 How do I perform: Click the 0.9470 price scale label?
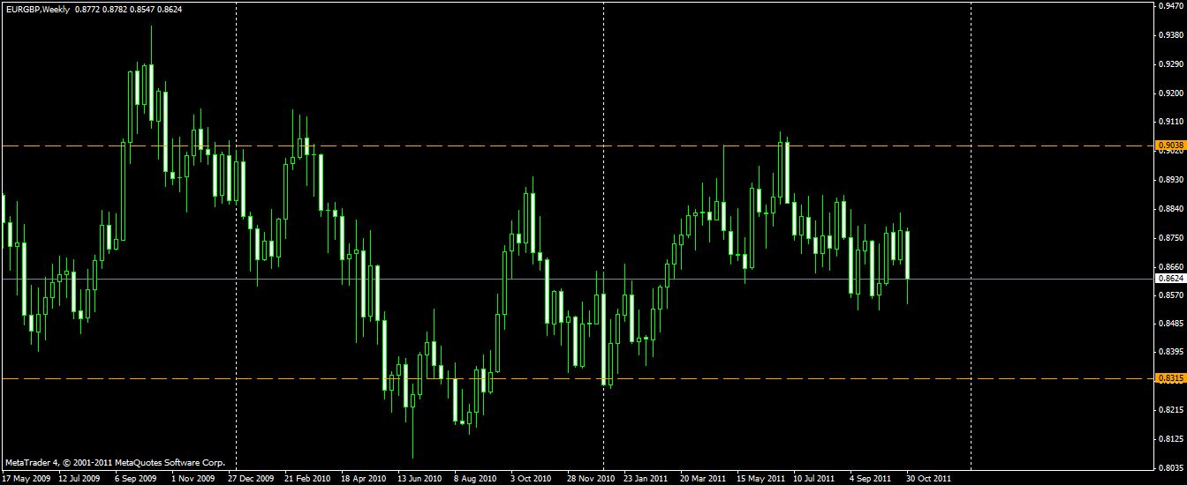(x=1170, y=6)
